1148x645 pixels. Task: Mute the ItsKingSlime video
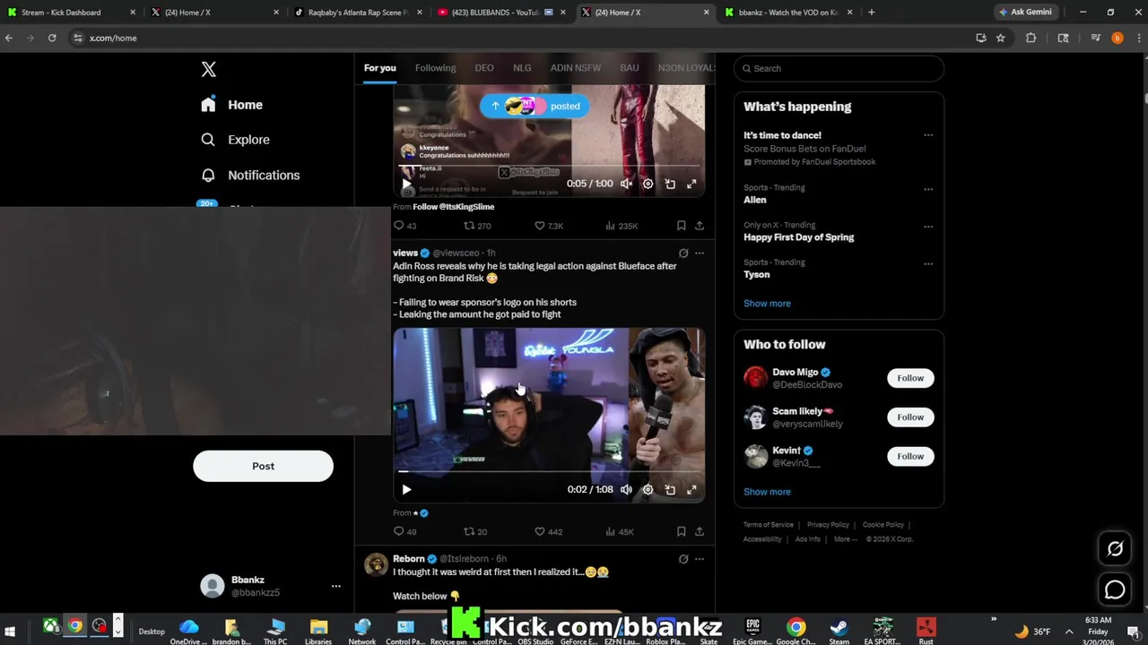[626, 184]
